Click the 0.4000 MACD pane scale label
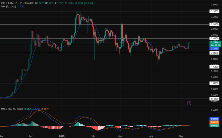222x138 pixels. (215, 110)
